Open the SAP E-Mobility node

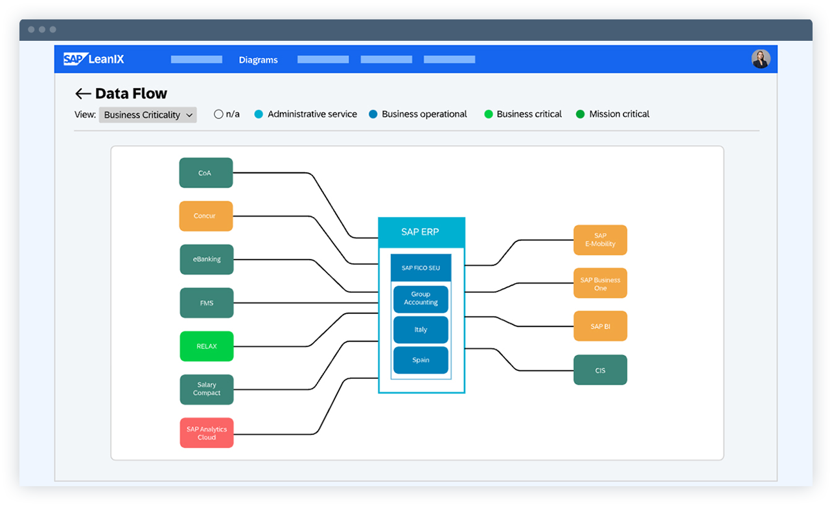coord(600,240)
